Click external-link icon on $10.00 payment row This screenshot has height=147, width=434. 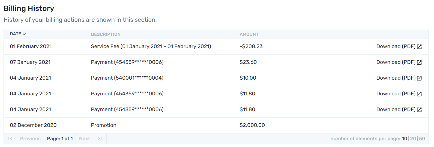pyautogui.click(x=419, y=78)
